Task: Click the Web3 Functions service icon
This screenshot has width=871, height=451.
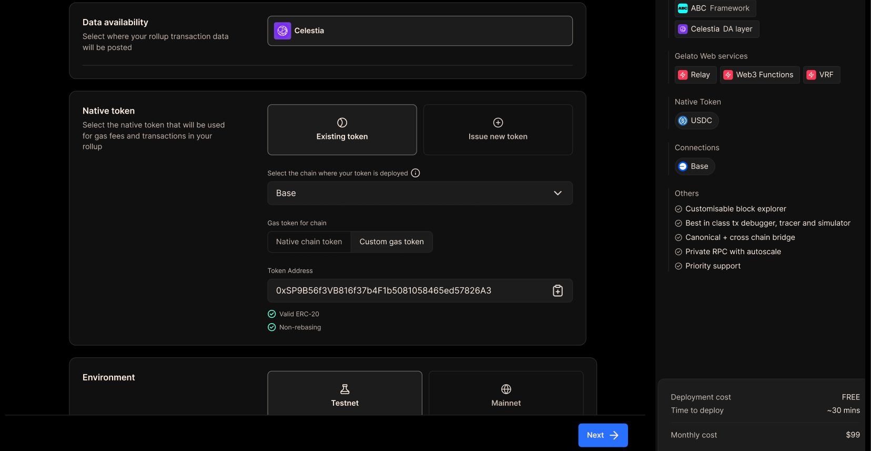Action: point(728,75)
